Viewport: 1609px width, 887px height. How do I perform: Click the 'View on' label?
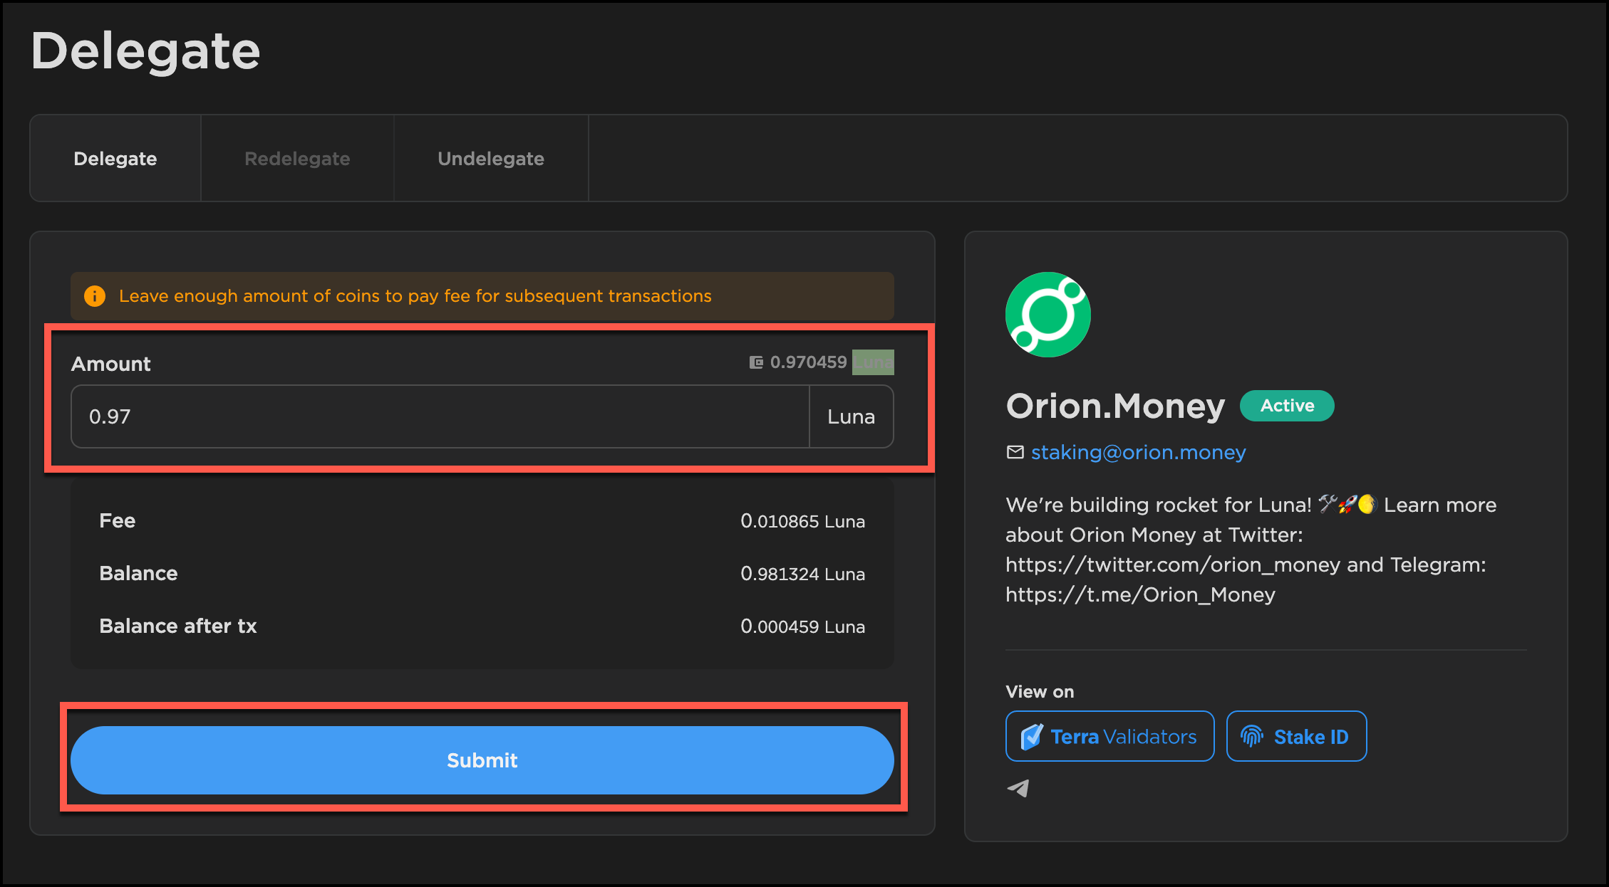[x=1040, y=692]
